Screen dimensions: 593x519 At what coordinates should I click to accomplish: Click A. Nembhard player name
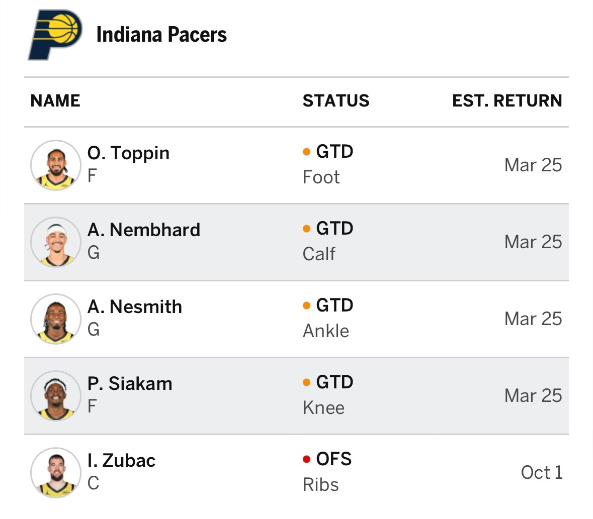(x=144, y=230)
